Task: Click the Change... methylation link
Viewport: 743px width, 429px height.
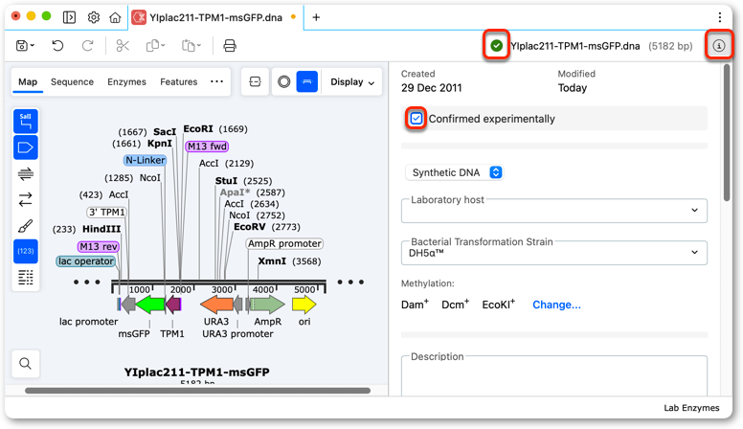Action: click(556, 305)
